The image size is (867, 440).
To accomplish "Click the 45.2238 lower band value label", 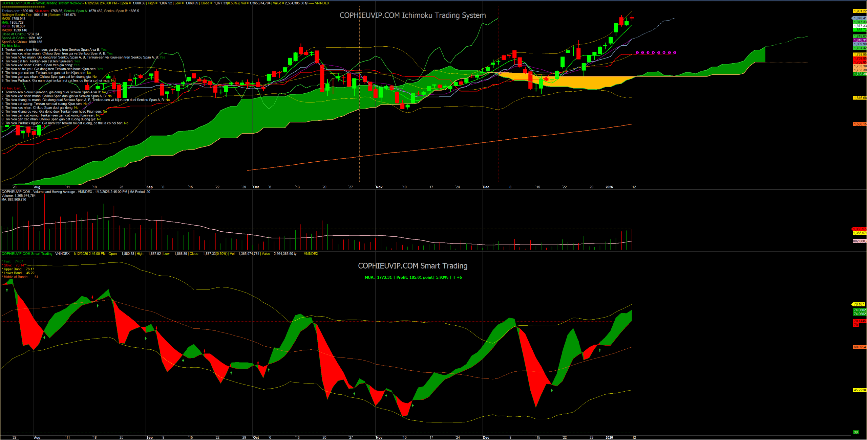I will point(860,390).
